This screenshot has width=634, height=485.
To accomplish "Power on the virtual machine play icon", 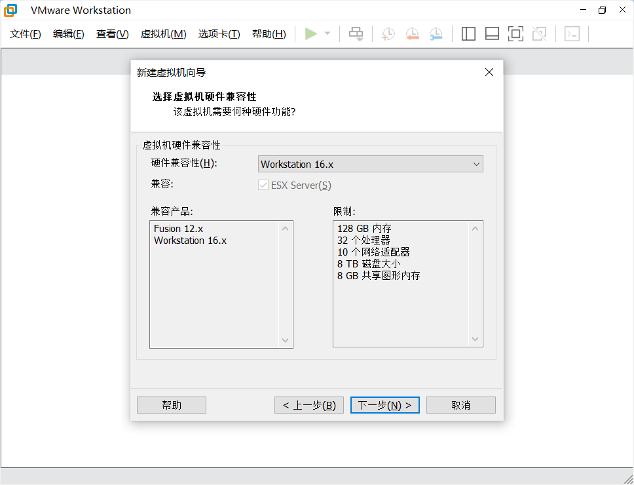I will pyautogui.click(x=310, y=33).
